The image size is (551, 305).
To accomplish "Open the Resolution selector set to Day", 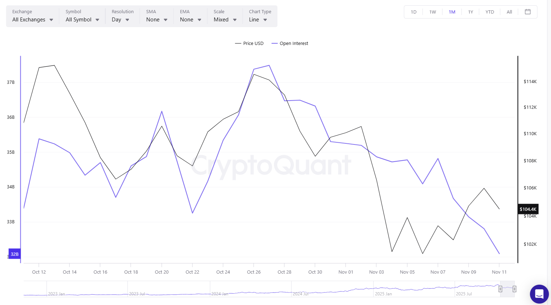I will (120, 20).
